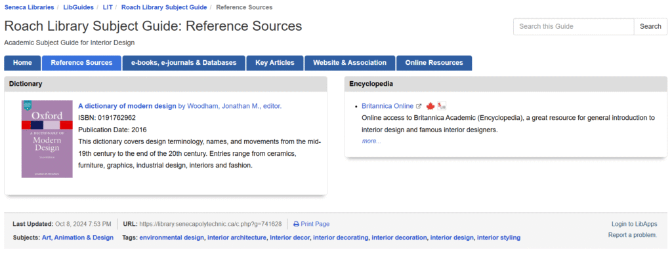The image size is (672, 271).
Task: Switch to e-books, e-journals & Databases tab
Action: tap(184, 63)
